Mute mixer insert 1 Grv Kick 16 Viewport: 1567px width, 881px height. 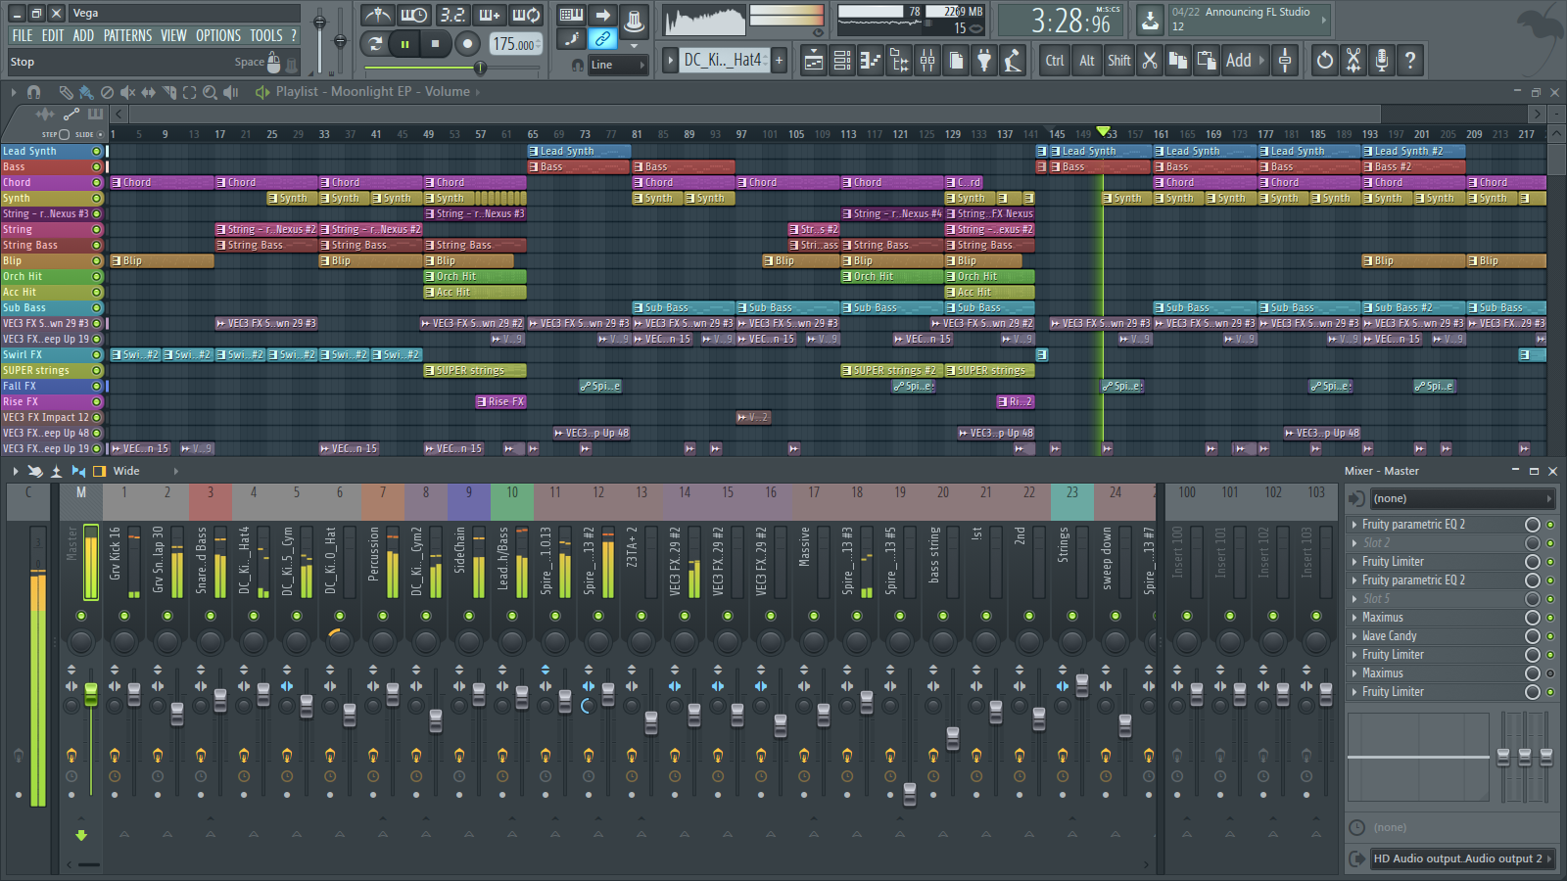(x=124, y=616)
